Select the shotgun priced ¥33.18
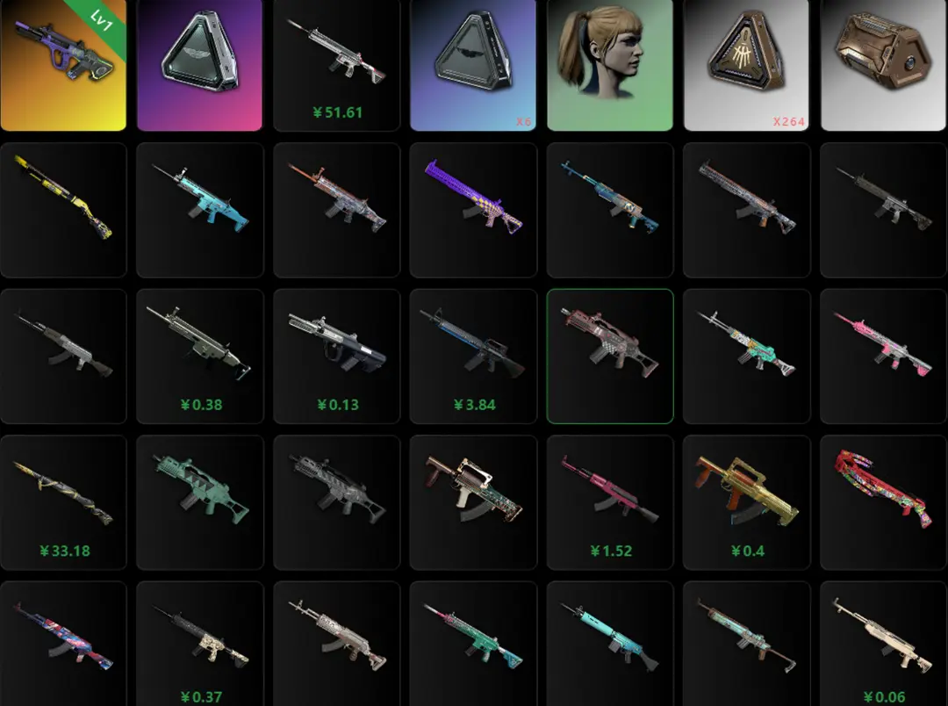Screen dimensions: 948x706 [63, 502]
